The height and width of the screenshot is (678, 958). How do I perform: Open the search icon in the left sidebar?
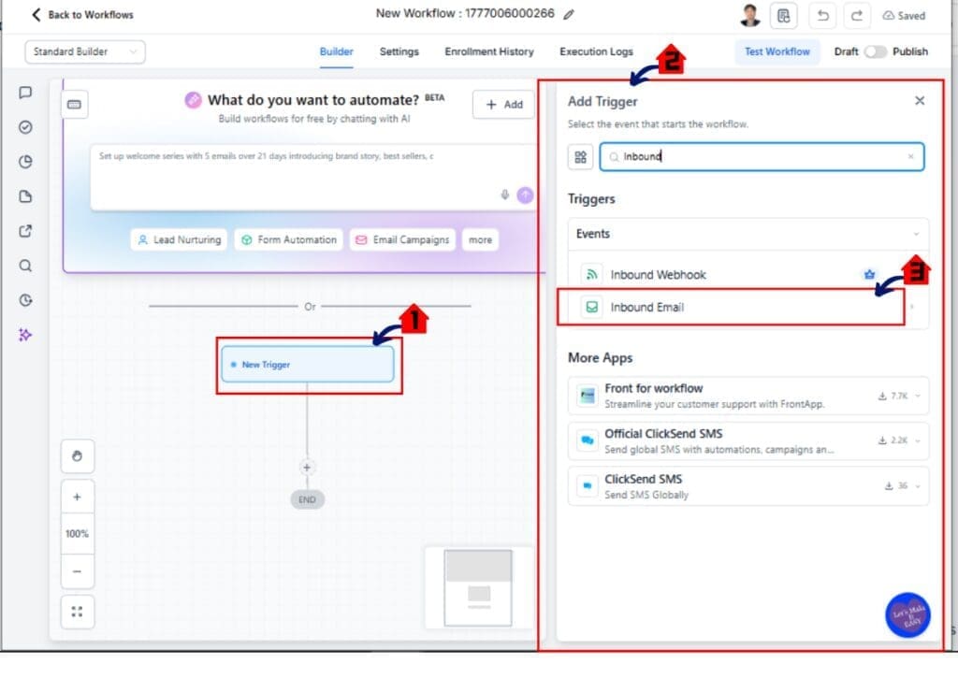tap(25, 266)
